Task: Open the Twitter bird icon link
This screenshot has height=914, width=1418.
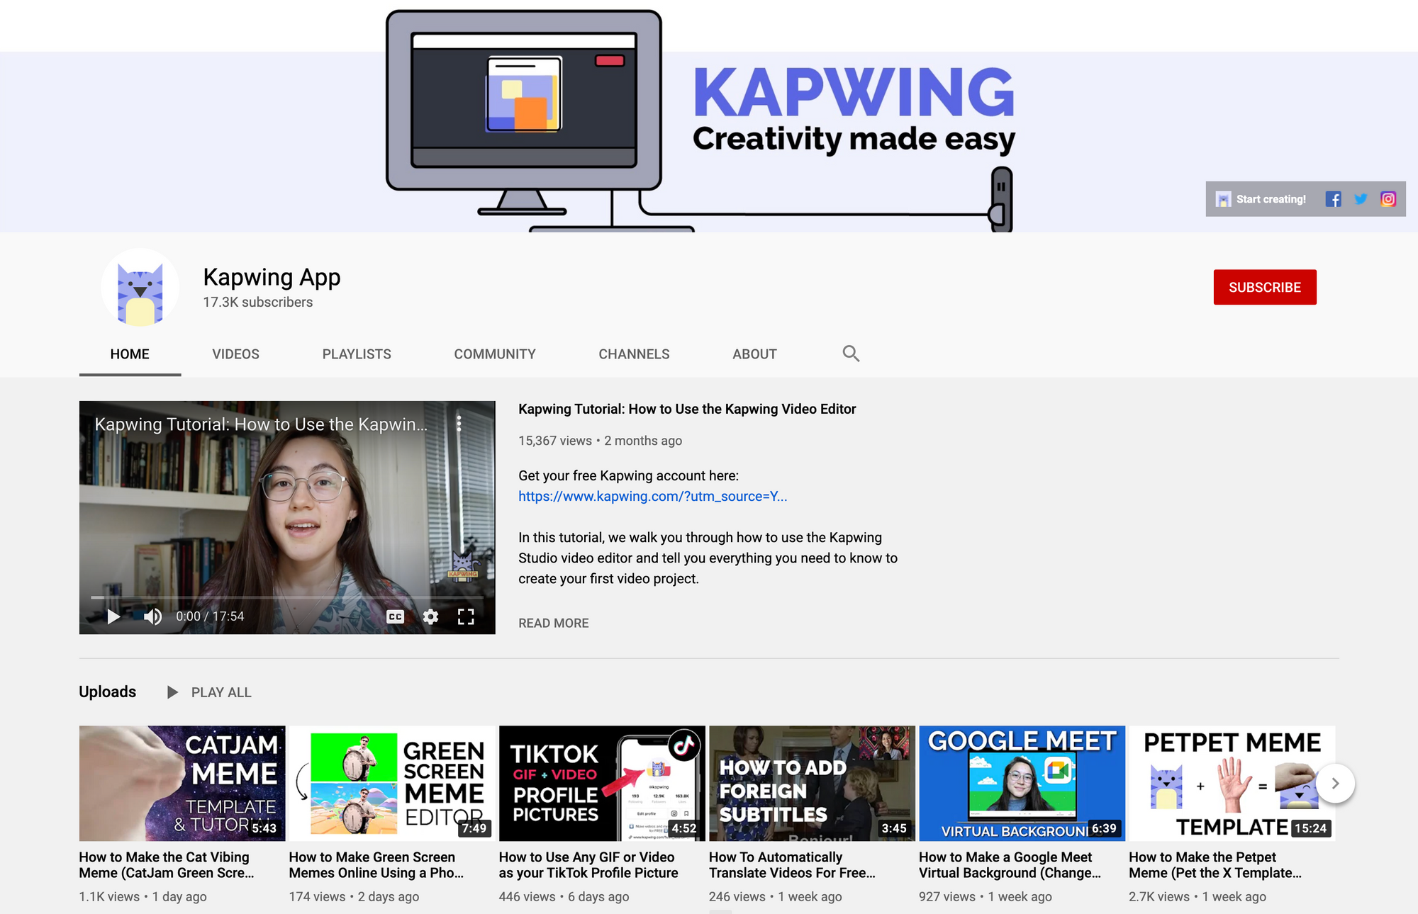Action: [1361, 199]
